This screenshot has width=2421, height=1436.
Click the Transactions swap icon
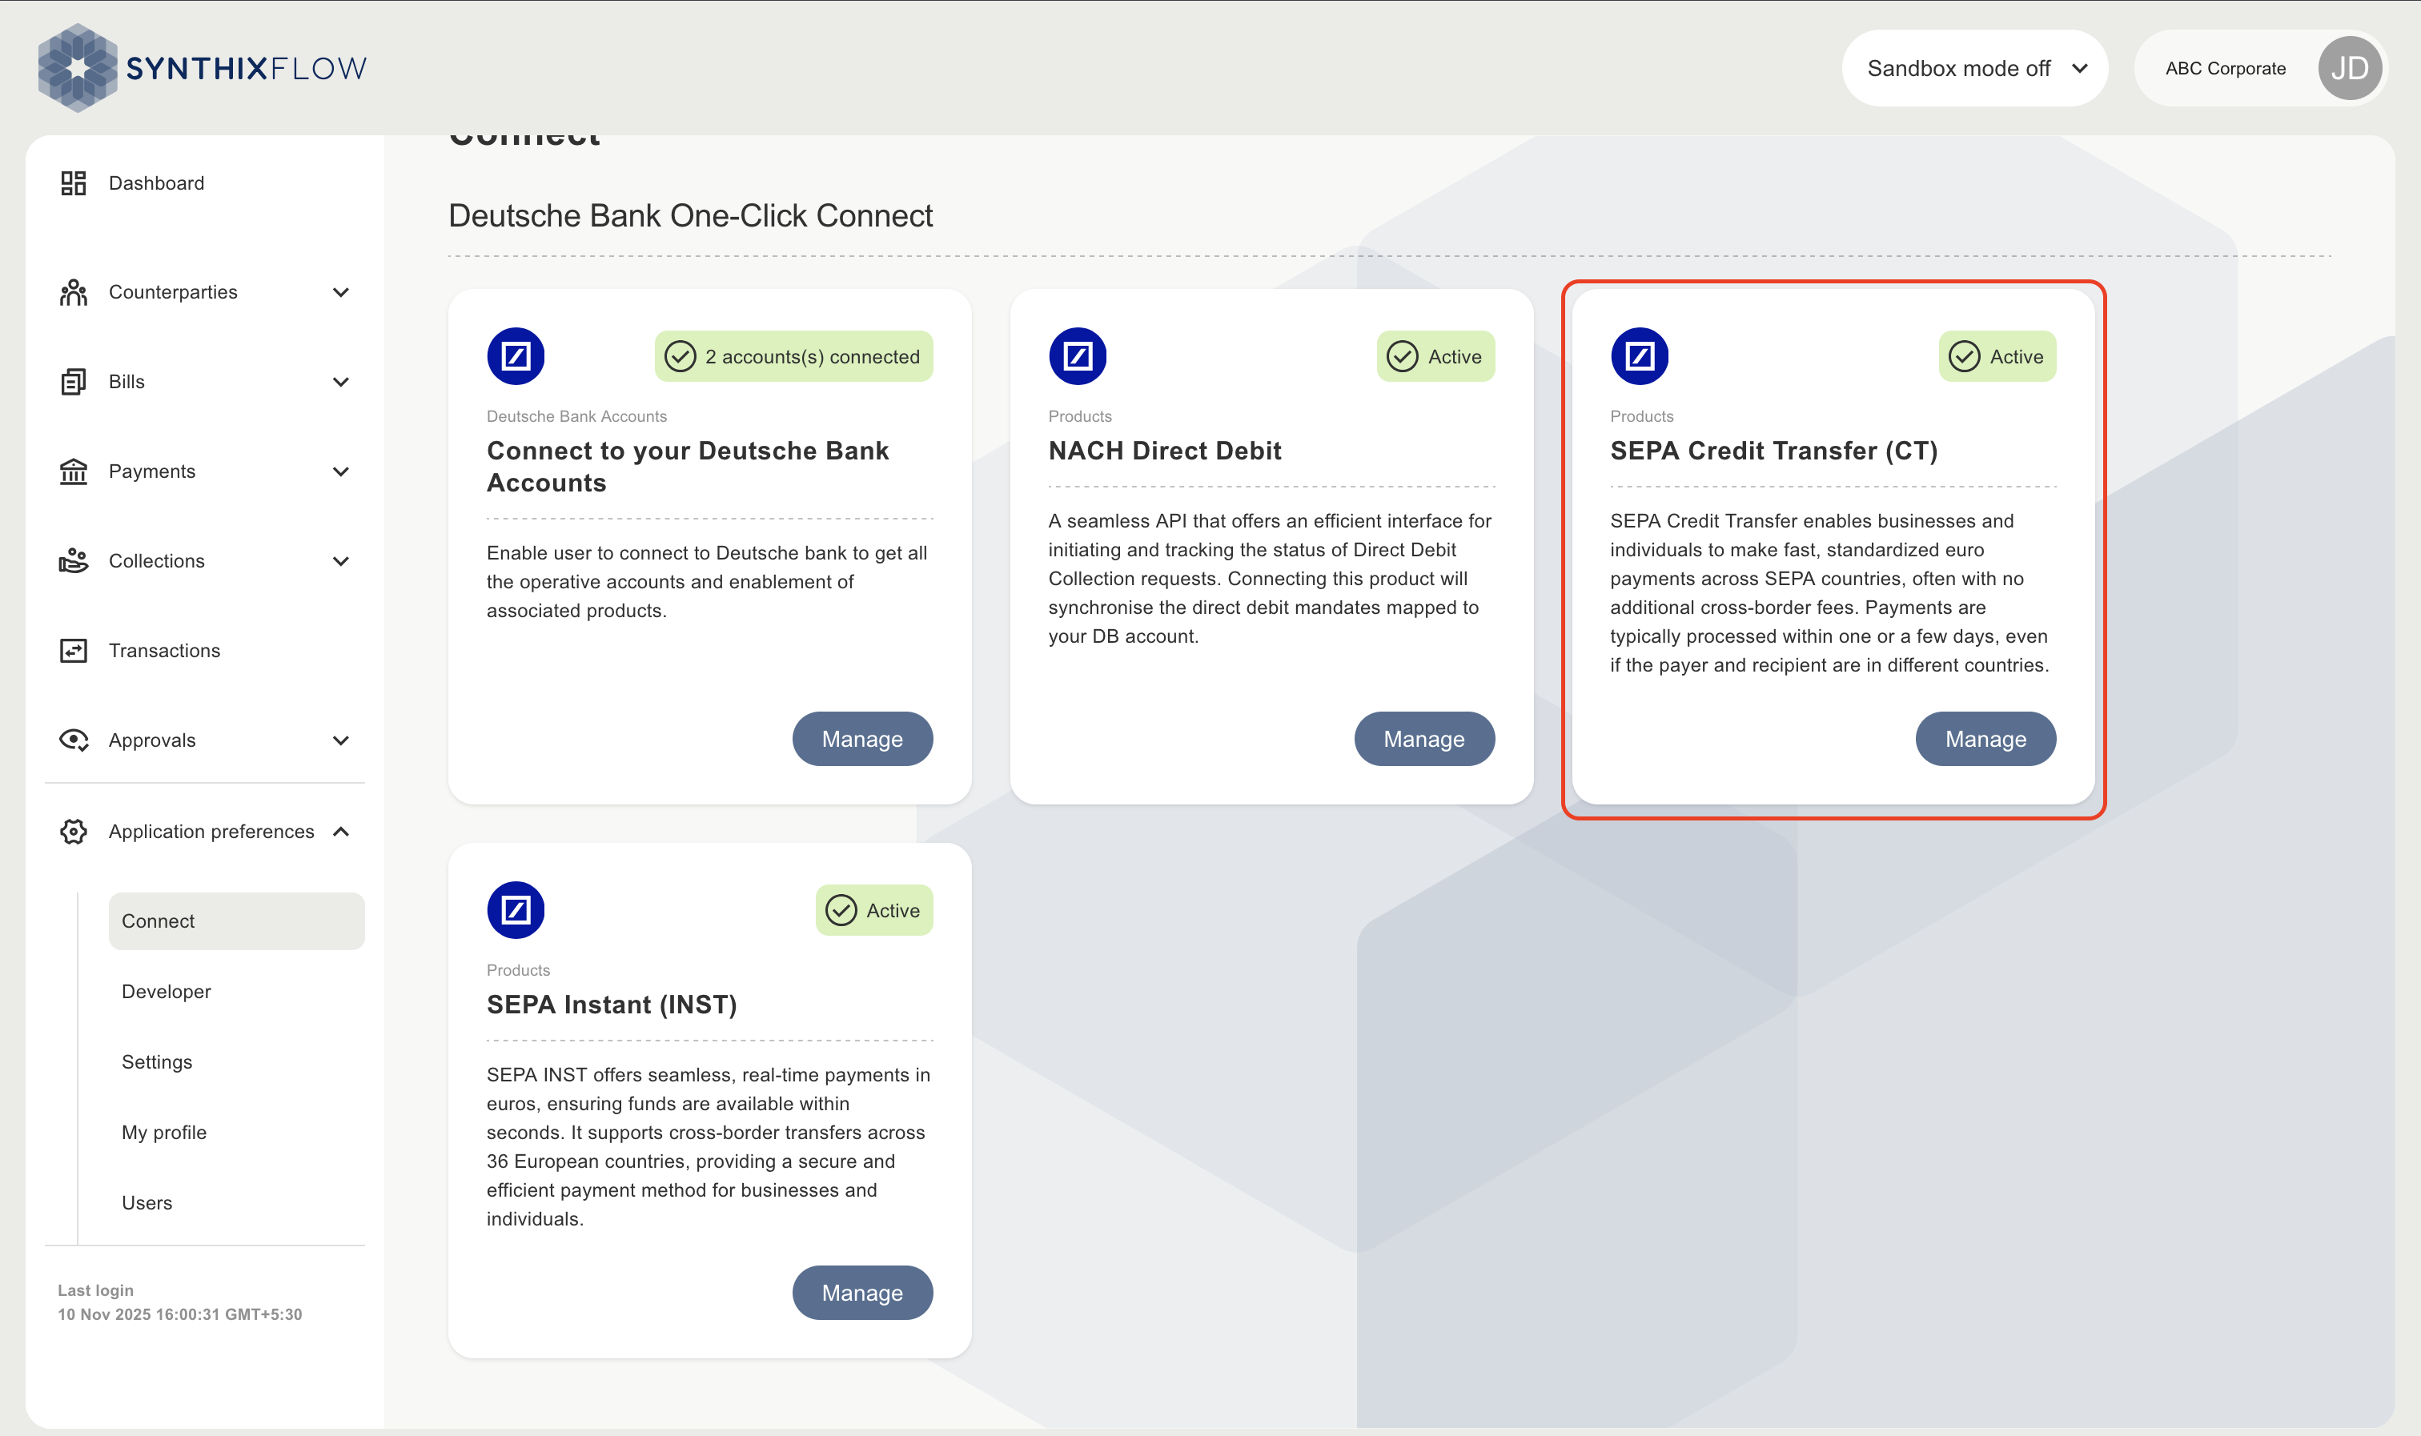click(74, 650)
